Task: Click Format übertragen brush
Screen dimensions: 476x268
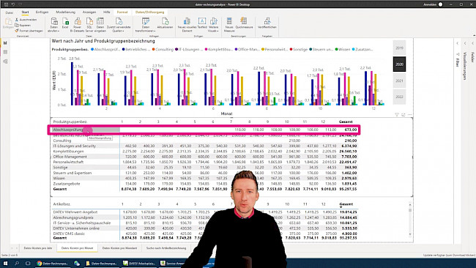Action: tap(29, 31)
